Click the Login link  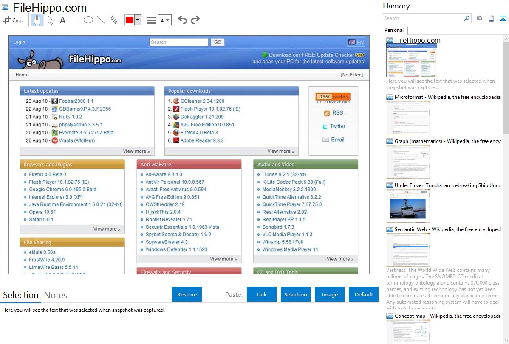coord(19,42)
